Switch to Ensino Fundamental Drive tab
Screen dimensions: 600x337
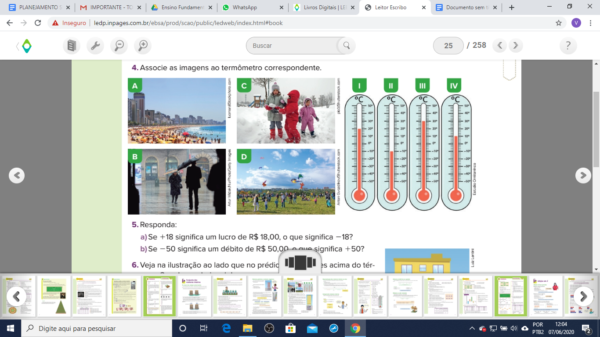181,7
